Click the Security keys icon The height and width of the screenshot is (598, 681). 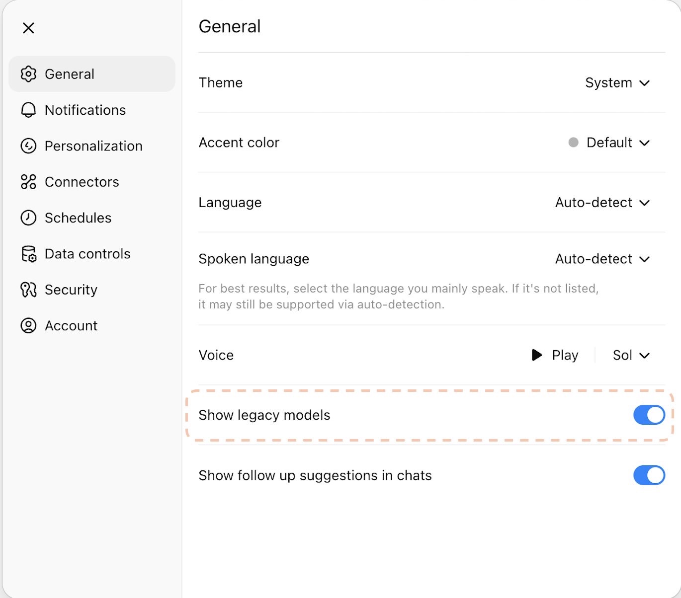(x=28, y=290)
